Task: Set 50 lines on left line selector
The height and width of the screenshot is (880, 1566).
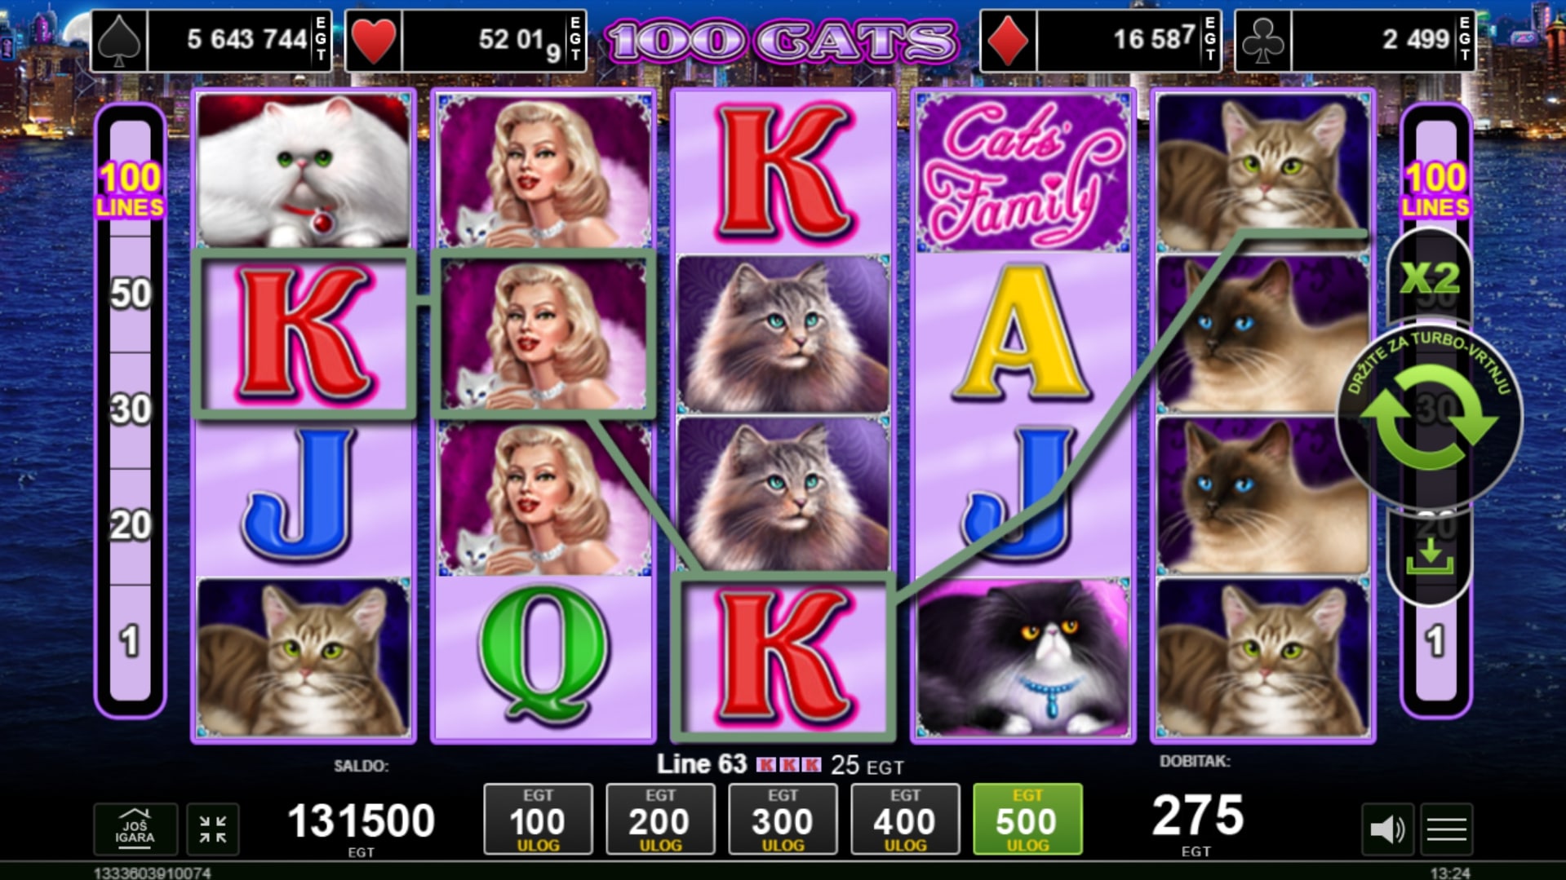Action: point(131,294)
